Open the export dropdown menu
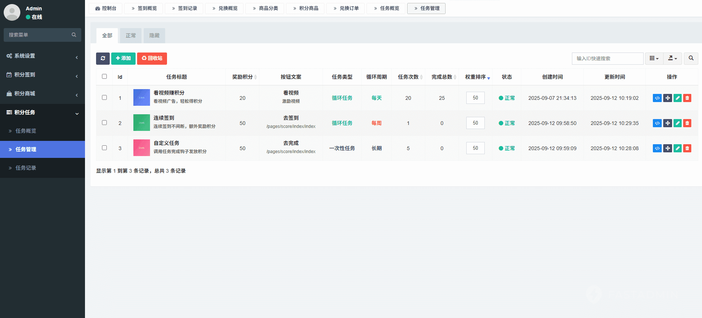702x318 pixels. (672, 58)
